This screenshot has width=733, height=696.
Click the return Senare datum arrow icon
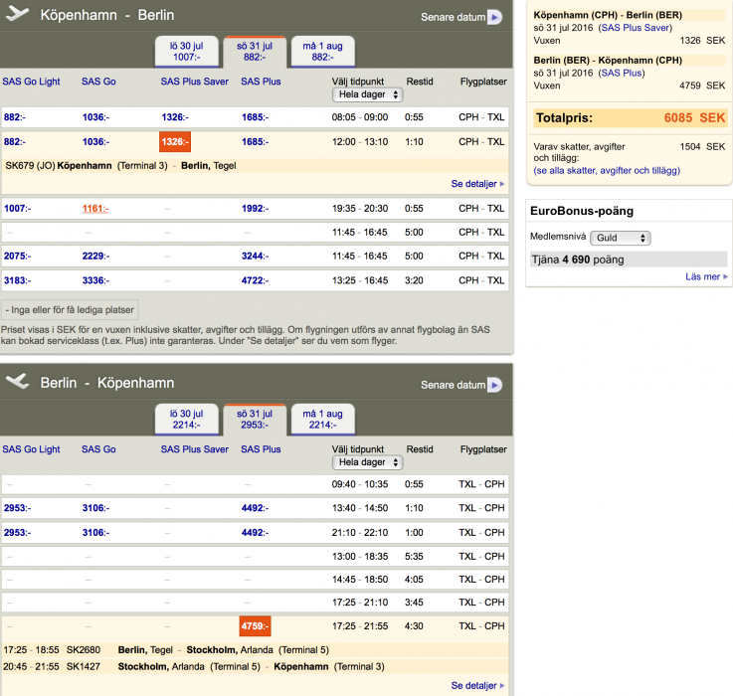pyautogui.click(x=494, y=385)
